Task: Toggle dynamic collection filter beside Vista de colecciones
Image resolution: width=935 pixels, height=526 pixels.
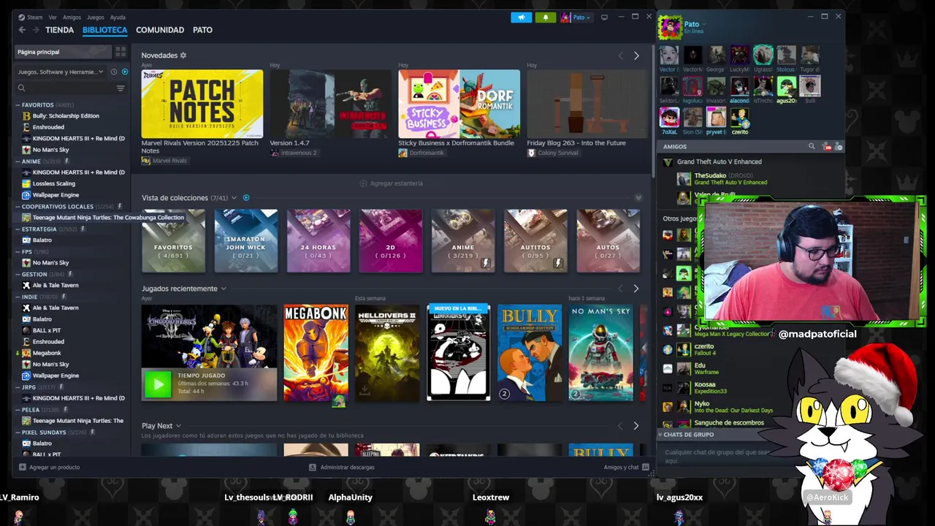Action: pyautogui.click(x=246, y=198)
